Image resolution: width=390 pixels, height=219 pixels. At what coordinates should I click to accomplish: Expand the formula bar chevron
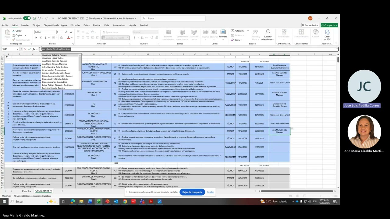[337, 49]
